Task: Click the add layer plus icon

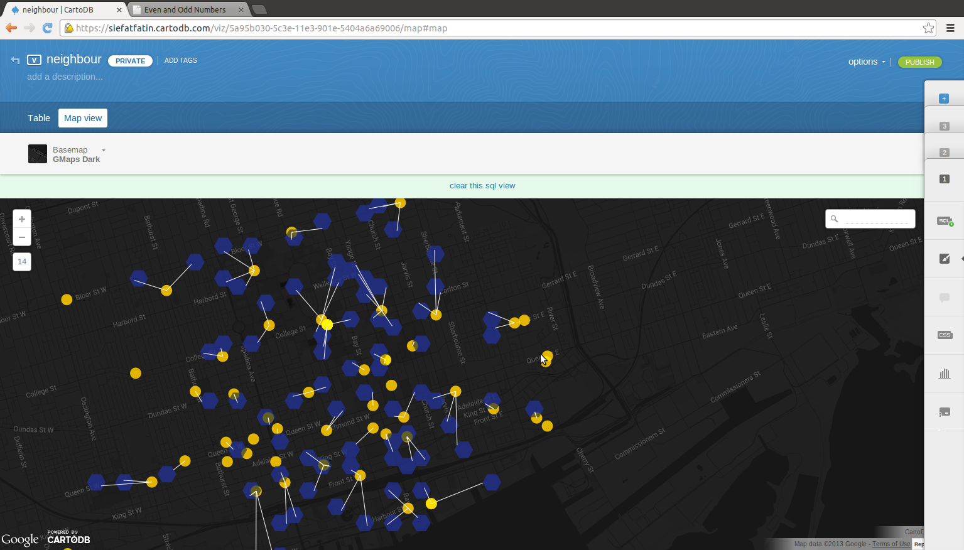Action: 944,99
